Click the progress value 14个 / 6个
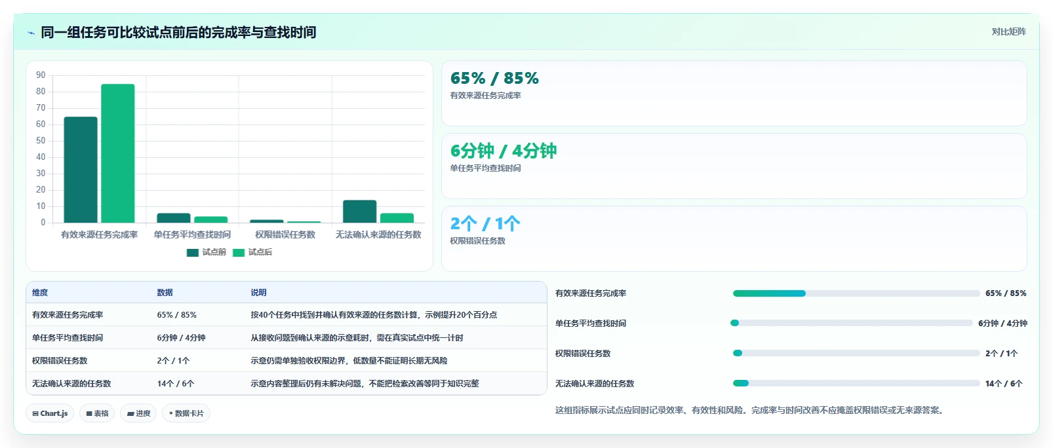This screenshot has width=1053, height=448. [x=1004, y=384]
